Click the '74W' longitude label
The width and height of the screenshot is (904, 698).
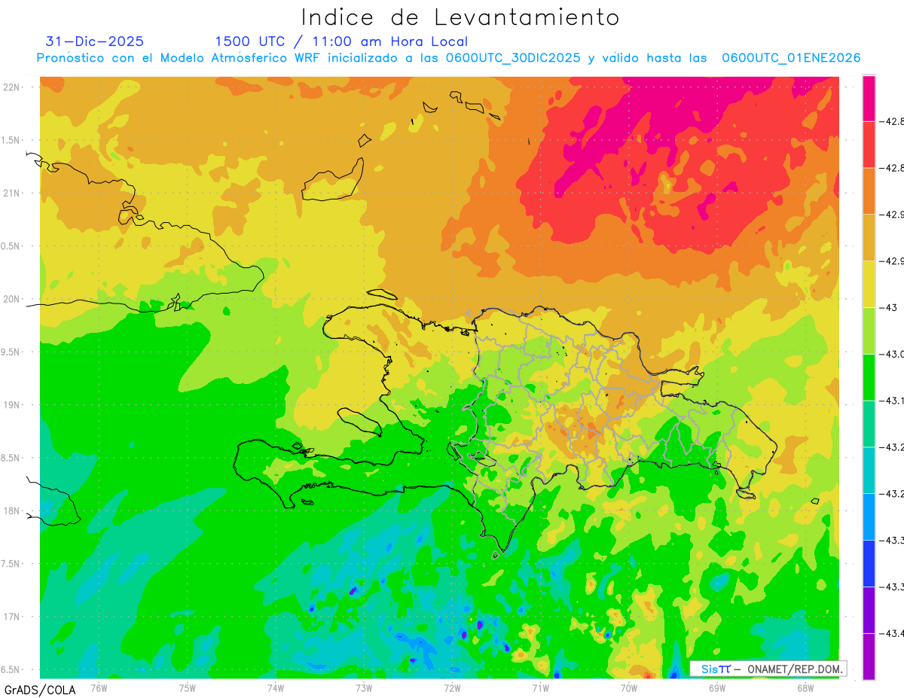(x=275, y=687)
